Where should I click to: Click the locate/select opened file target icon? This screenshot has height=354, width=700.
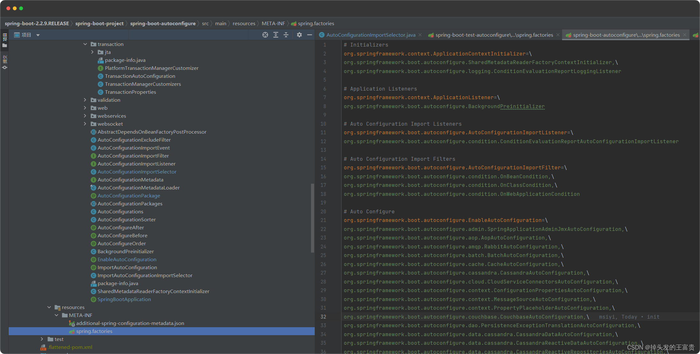(265, 35)
